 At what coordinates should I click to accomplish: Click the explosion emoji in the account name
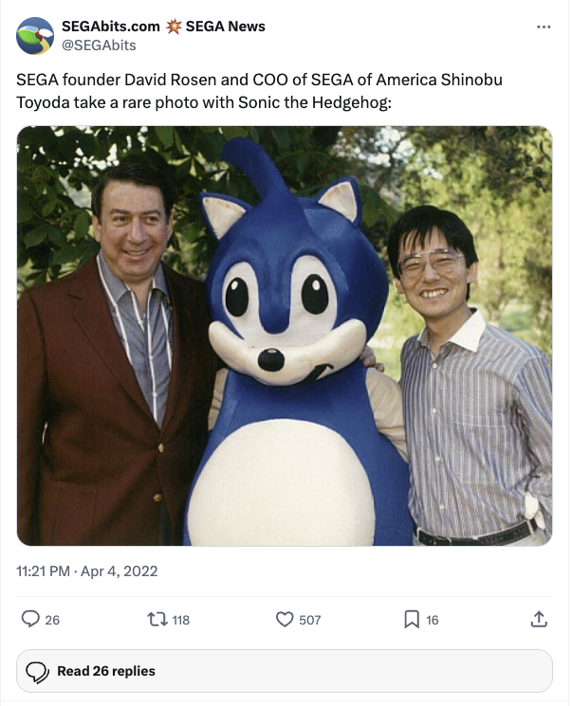pyautogui.click(x=173, y=27)
